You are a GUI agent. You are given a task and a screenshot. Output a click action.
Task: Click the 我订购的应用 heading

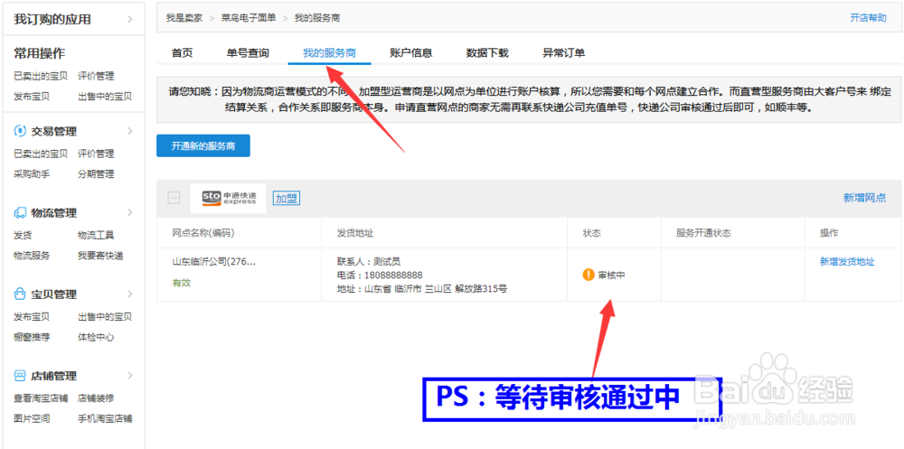(x=52, y=19)
